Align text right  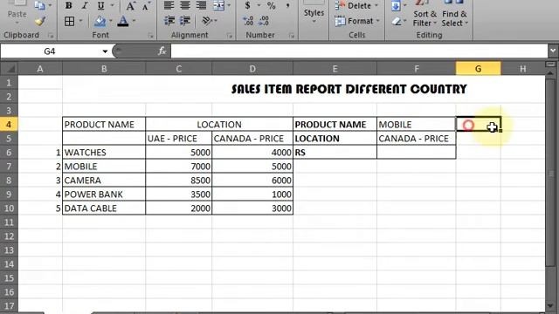pos(201,5)
